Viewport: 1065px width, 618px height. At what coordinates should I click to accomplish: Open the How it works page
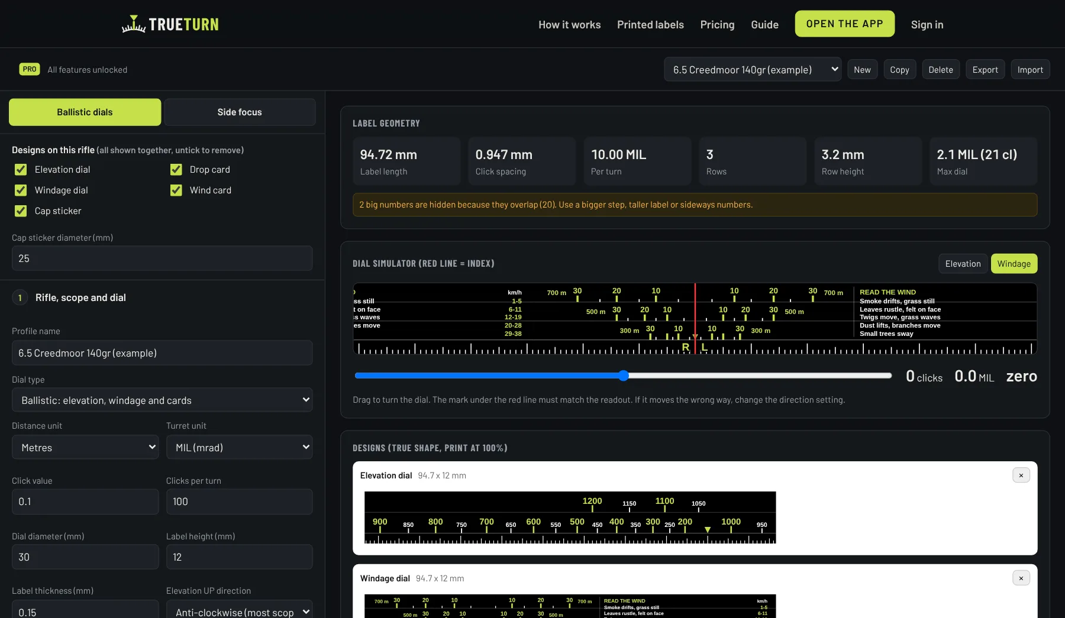point(569,24)
